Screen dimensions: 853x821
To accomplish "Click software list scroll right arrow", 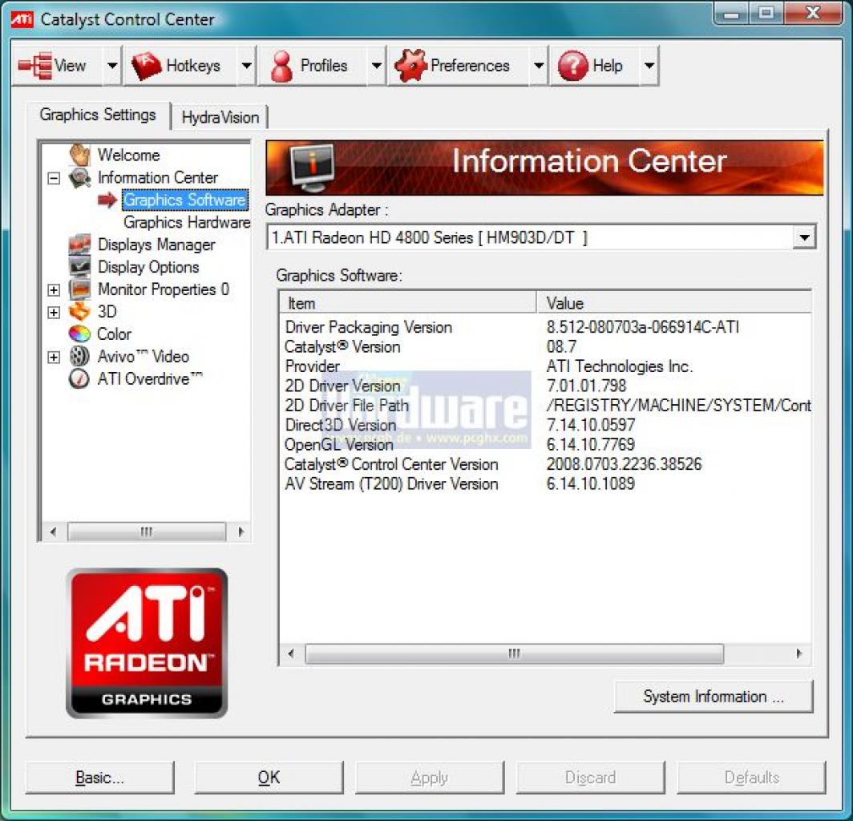I will 798,653.
